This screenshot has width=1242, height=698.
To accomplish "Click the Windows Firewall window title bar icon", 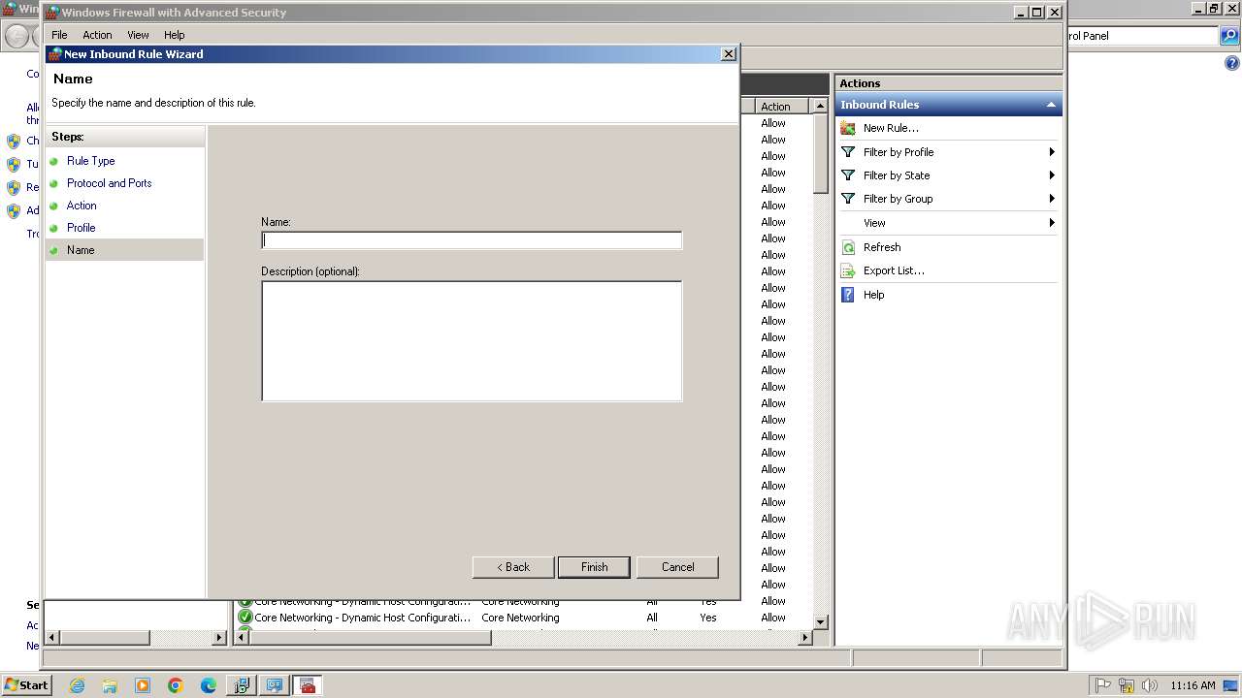I will click(51, 13).
